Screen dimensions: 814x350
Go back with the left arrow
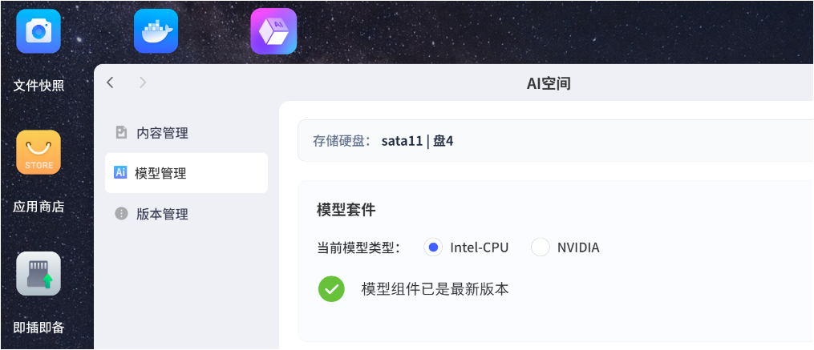pyautogui.click(x=111, y=82)
